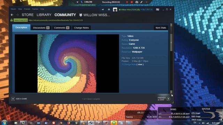Click the Everyone rating value
Image resolution: width=223 pixels, height=125 pixels.
click(x=134, y=40)
